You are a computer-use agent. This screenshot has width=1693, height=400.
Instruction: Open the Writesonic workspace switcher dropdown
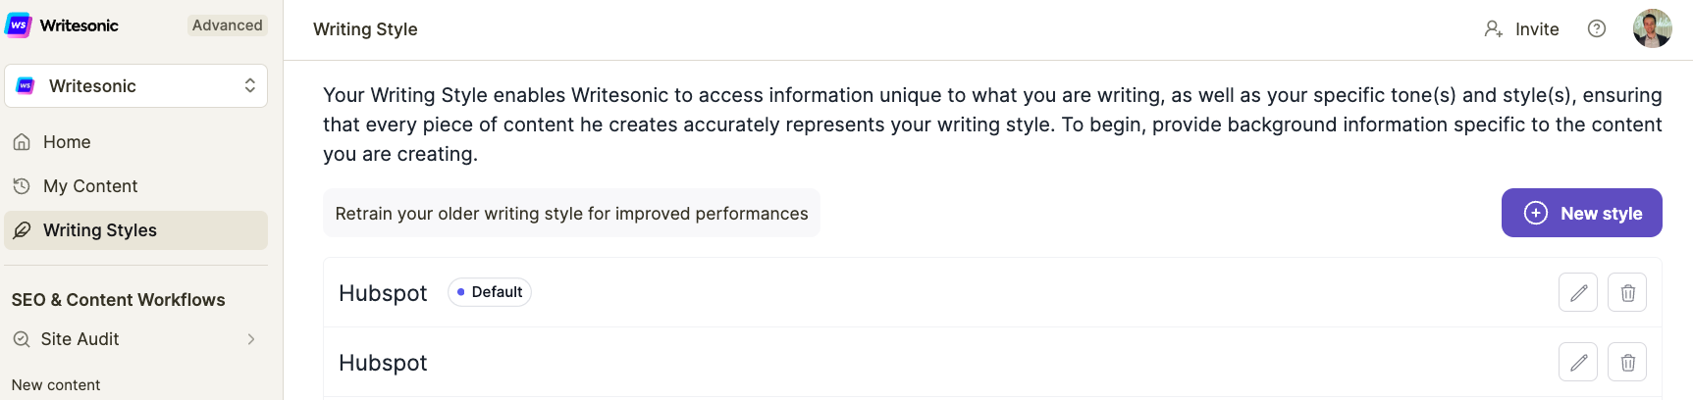pyautogui.click(x=136, y=85)
